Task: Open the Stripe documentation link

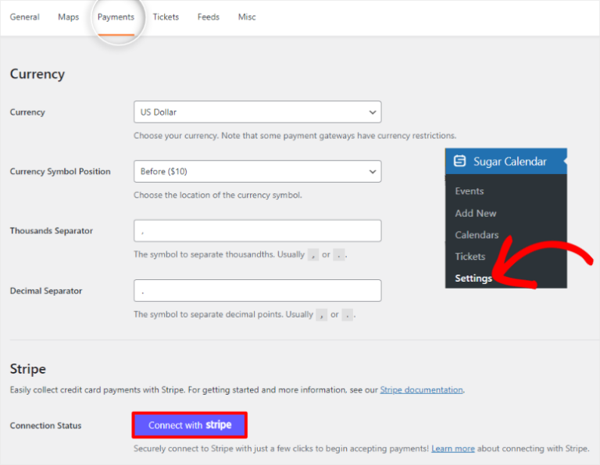Action: (421, 390)
